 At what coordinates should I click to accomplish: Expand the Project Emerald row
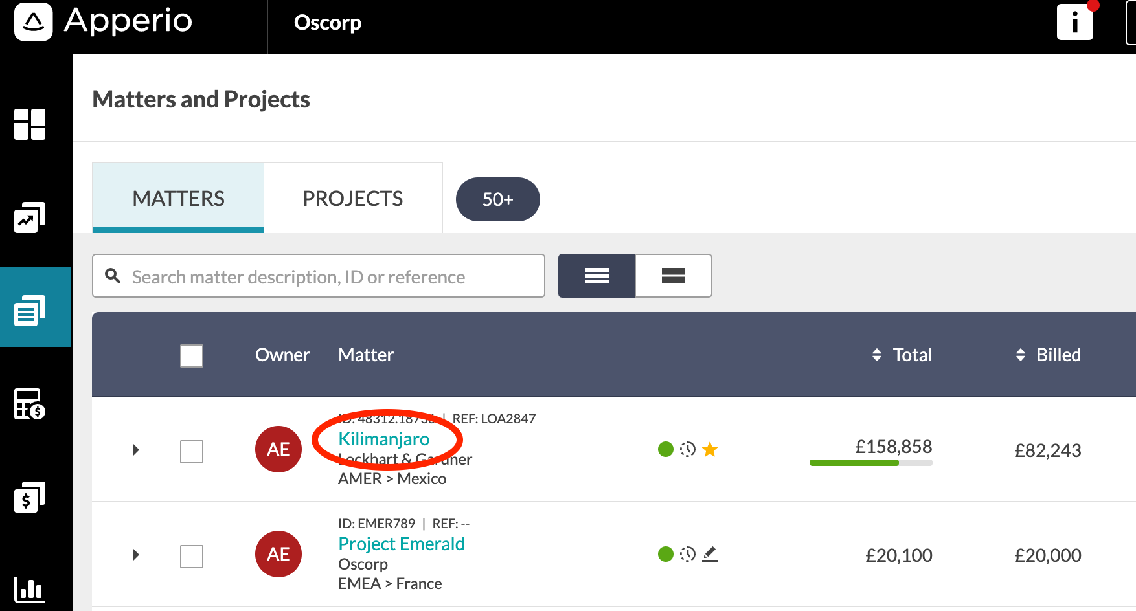pos(135,555)
